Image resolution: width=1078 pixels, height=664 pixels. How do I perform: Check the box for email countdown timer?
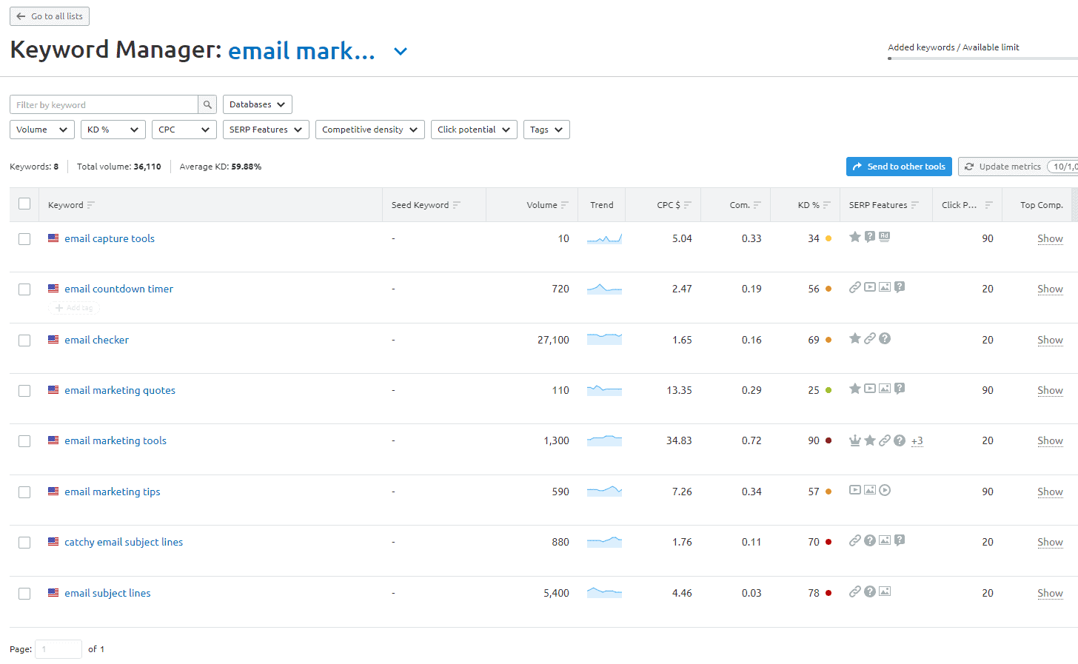tap(24, 289)
